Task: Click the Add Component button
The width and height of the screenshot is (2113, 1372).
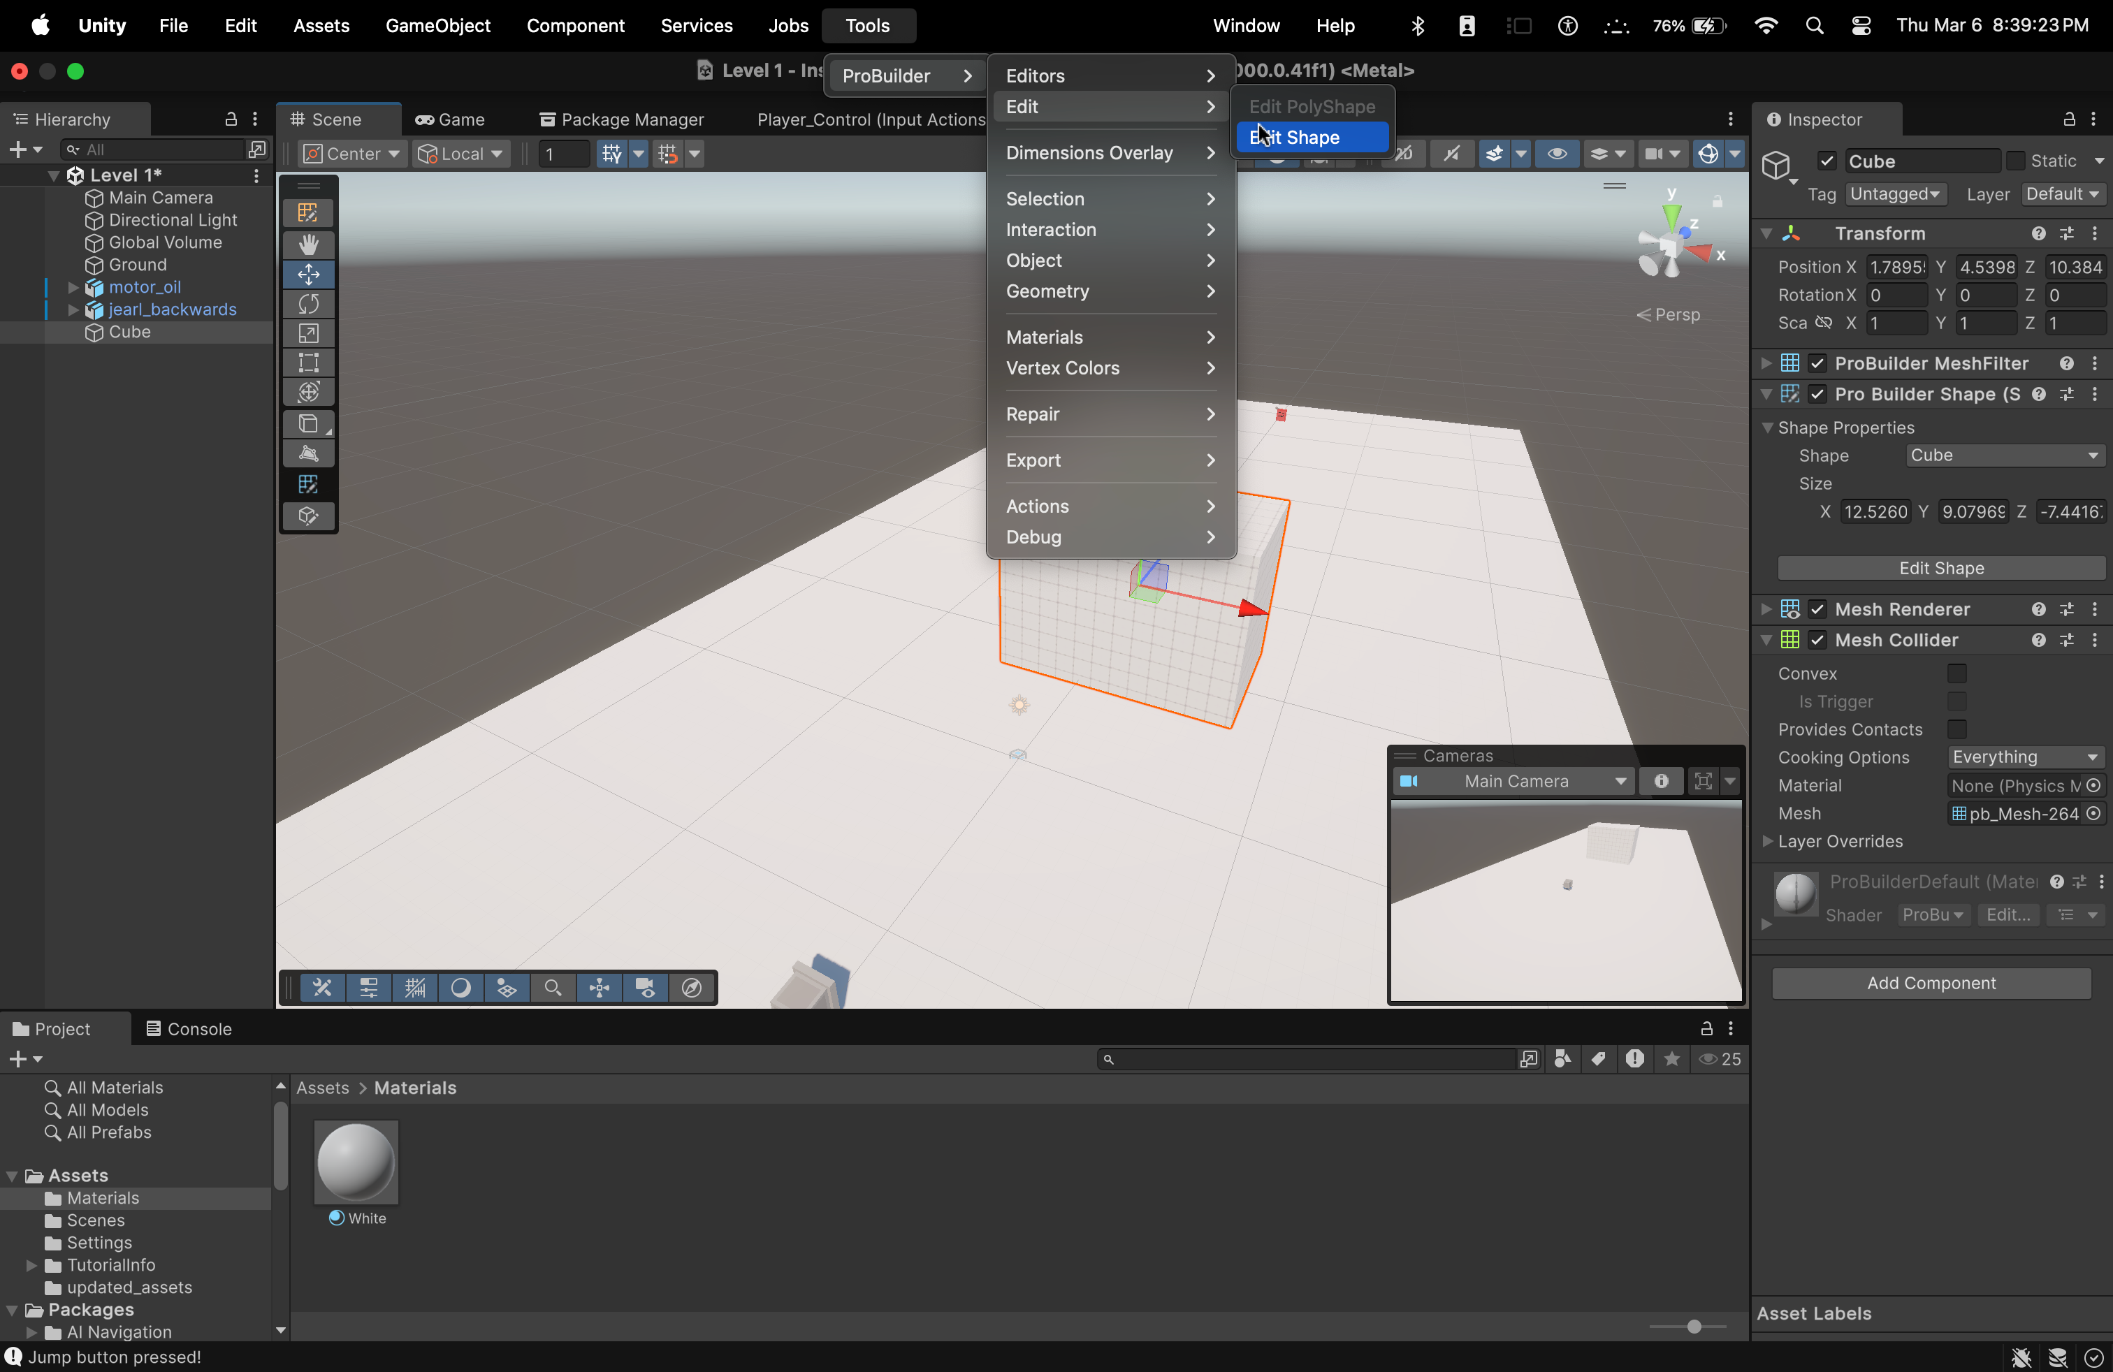Action: (1931, 984)
